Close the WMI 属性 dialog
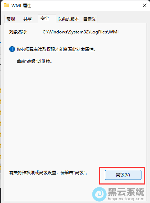This screenshot has height=203, width=150. (x=145, y=5)
